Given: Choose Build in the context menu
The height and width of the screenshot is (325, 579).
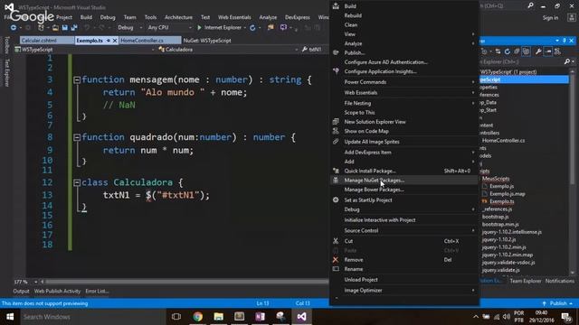Looking at the screenshot, I should [x=404, y=6].
